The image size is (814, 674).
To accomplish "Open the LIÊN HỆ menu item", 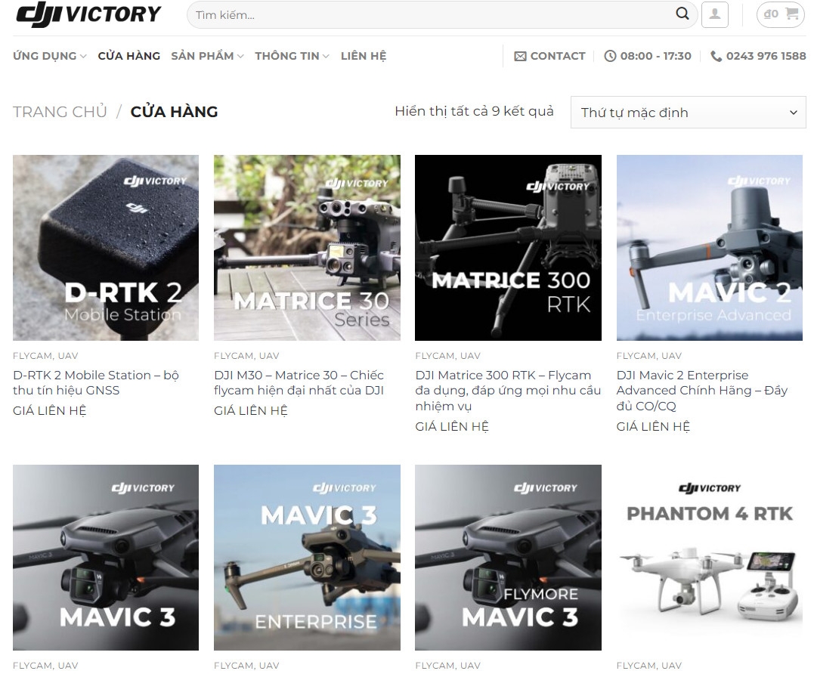I will coord(364,56).
